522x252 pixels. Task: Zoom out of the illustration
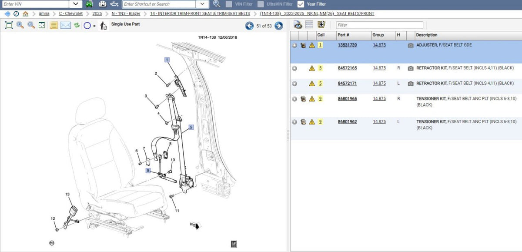[31, 25]
